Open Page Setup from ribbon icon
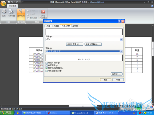Image resolution: width=154 pixels, height=115 pixels. click(11, 13)
